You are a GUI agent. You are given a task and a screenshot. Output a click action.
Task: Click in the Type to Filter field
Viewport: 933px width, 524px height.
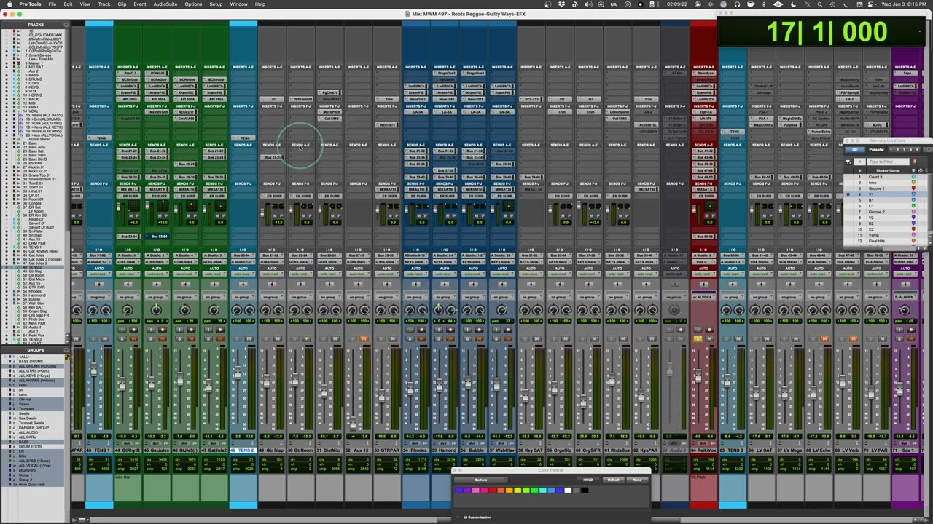pos(888,162)
